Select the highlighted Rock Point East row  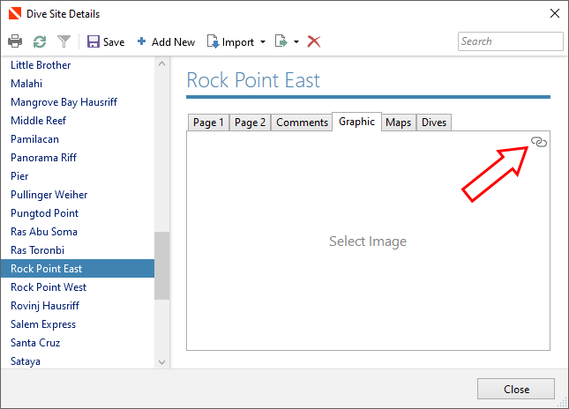click(x=78, y=268)
